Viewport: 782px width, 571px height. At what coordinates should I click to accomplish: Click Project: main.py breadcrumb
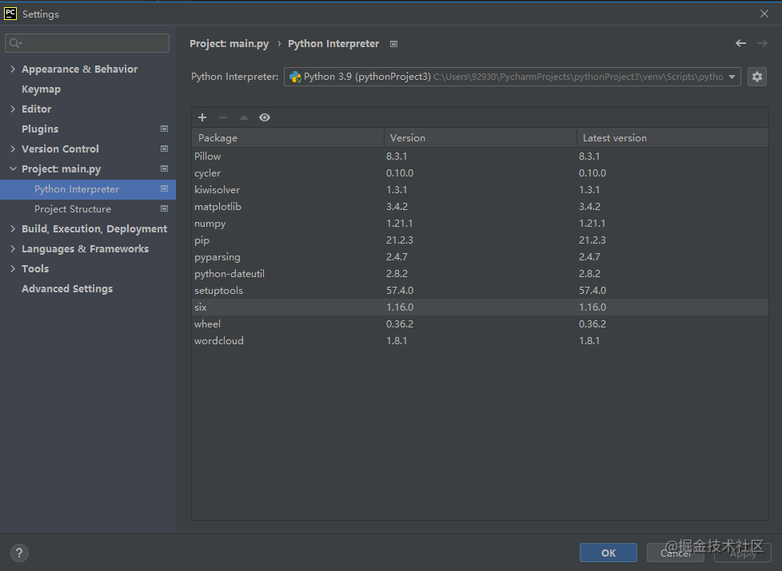click(229, 44)
